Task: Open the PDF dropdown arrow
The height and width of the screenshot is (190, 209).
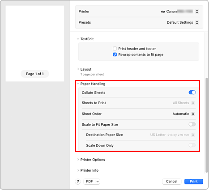Action: click(x=98, y=182)
